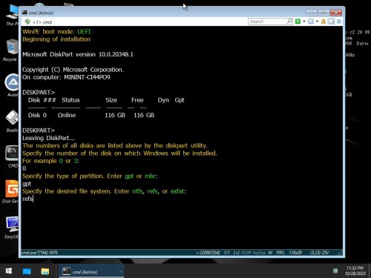Click the 'WinPE boot mode: UEFI' line
Screen dimensions: 371x278
point(56,32)
